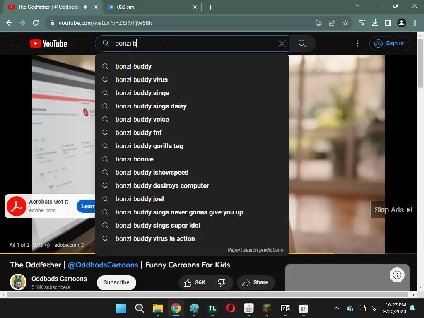
Task: Open Opera browser from taskbar
Action: tap(230, 308)
